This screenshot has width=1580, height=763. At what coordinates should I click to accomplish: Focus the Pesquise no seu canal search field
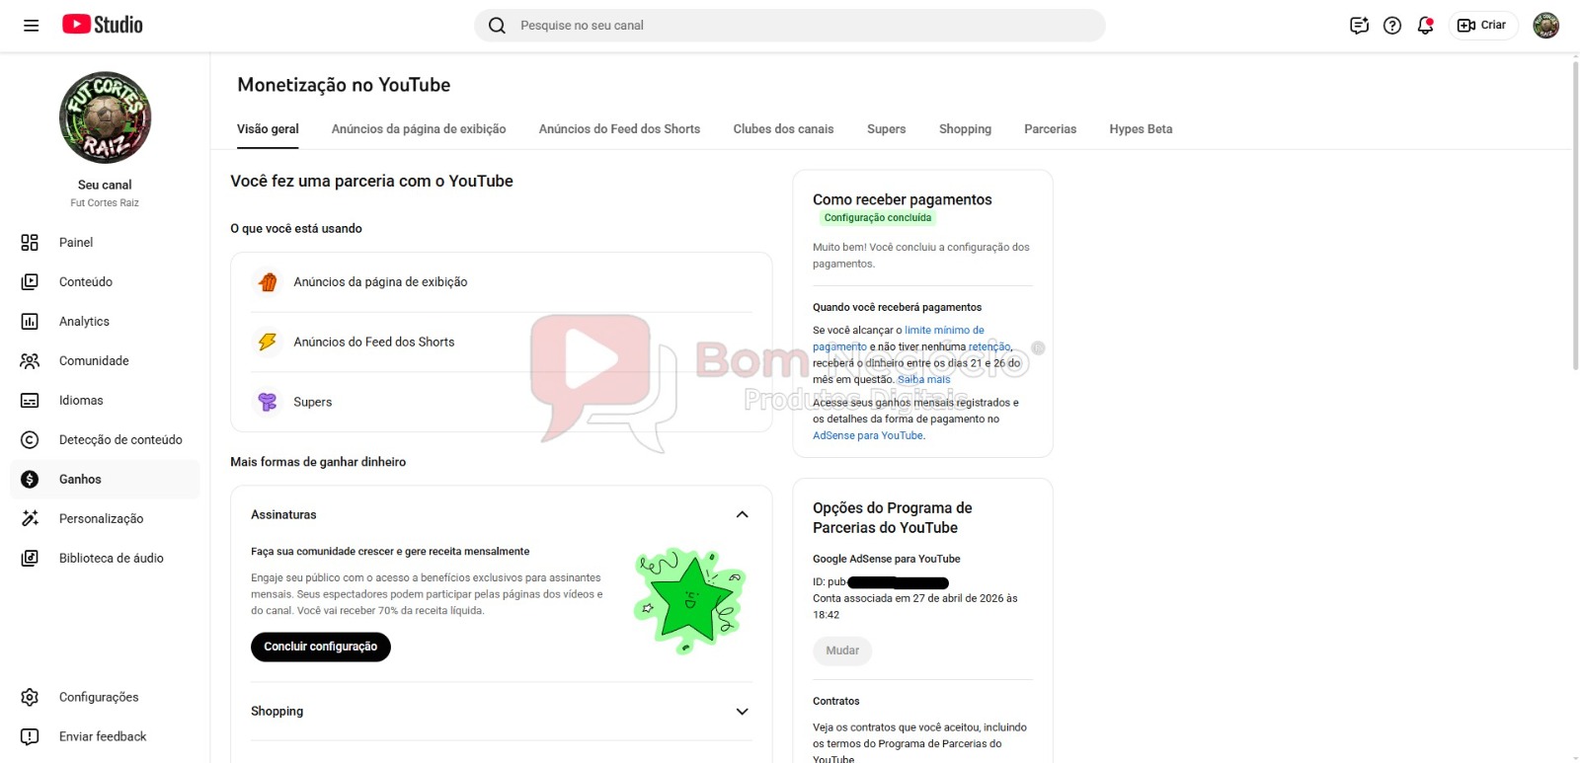(x=790, y=26)
